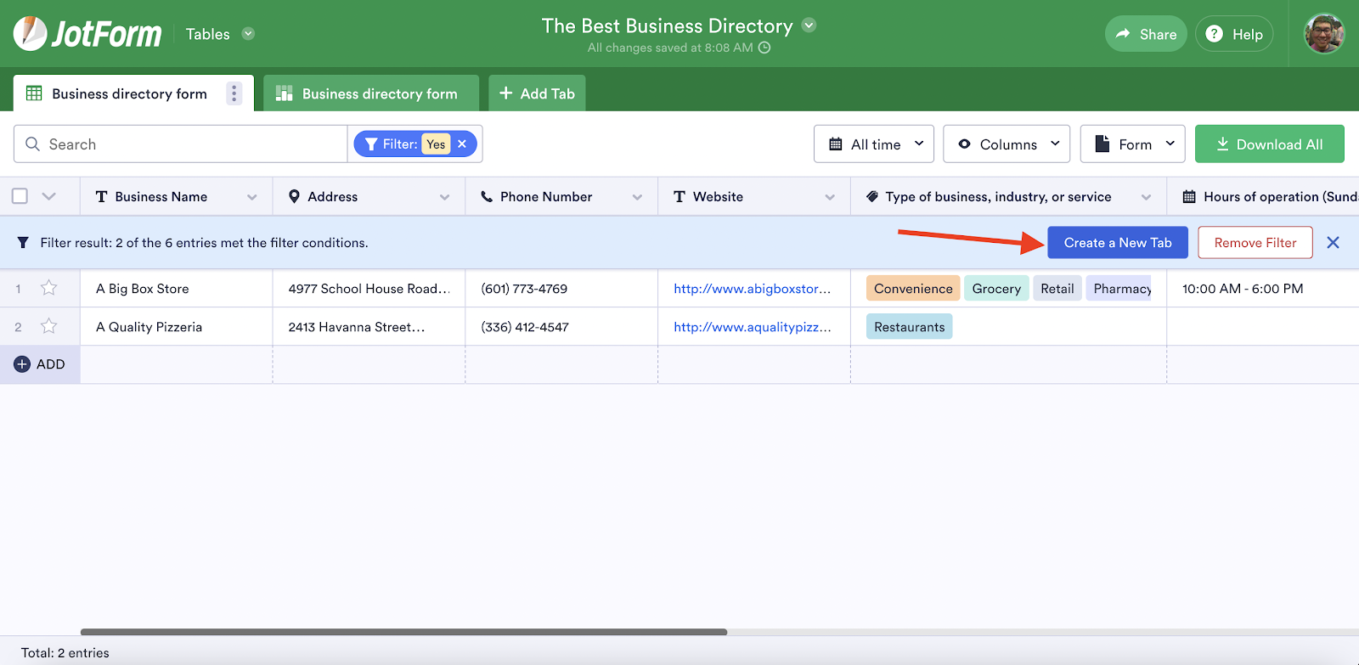Image resolution: width=1359 pixels, height=665 pixels.
Task: Dismiss the filter result banner
Action: coord(1333,243)
